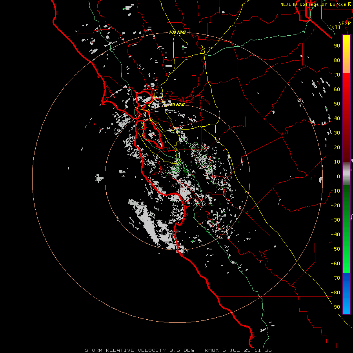Select the 50 value on velocity scale

[x=337, y=104]
